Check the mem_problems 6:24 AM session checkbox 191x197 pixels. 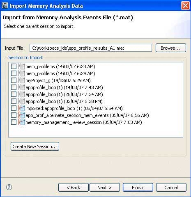(14, 73)
